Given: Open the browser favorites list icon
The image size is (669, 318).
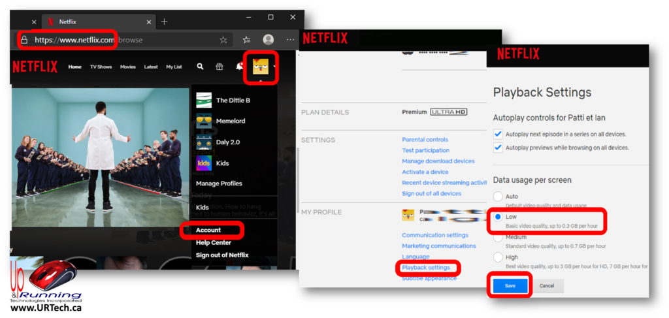Looking at the screenshot, I should (246, 40).
